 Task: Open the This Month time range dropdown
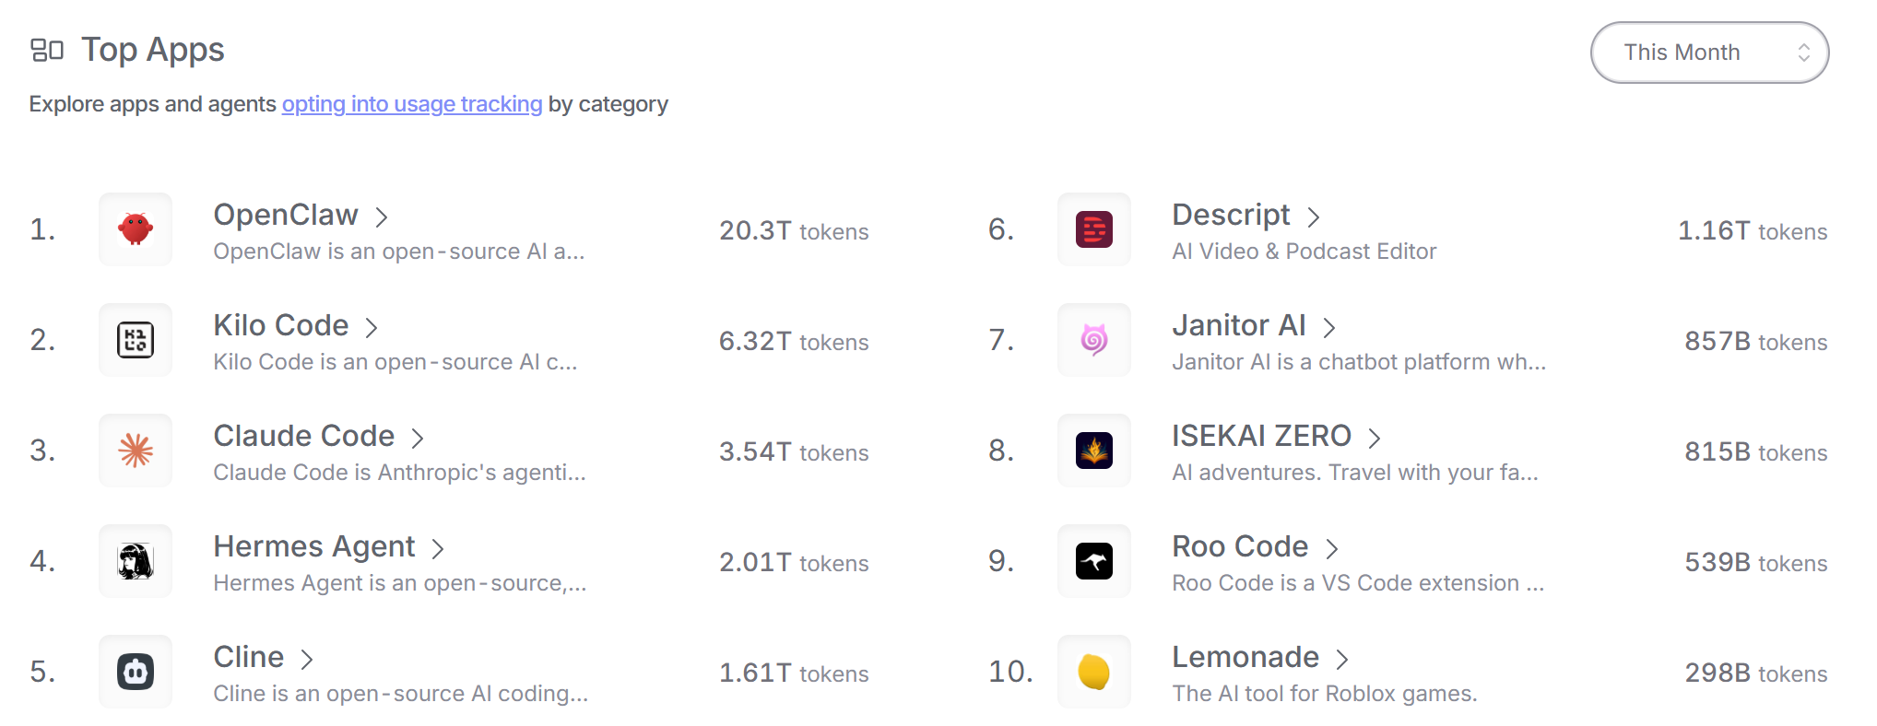1709,53
